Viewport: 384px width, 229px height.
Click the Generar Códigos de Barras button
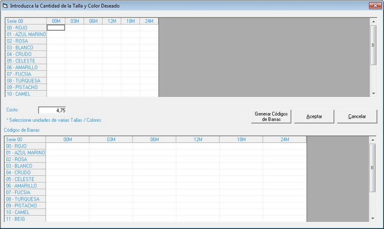pyautogui.click(x=271, y=117)
